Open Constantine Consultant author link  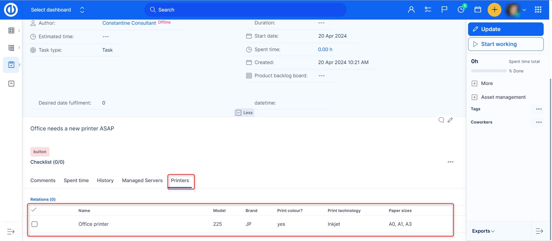[x=129, y=23]
